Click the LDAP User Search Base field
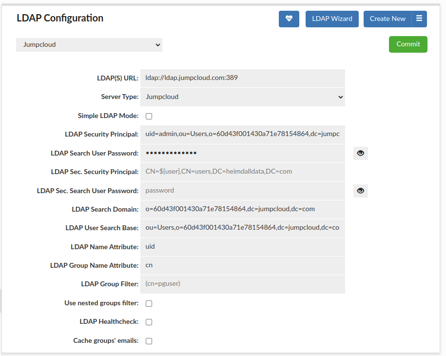446x356 pixels. pyautogui.click(x=242, y=228)
